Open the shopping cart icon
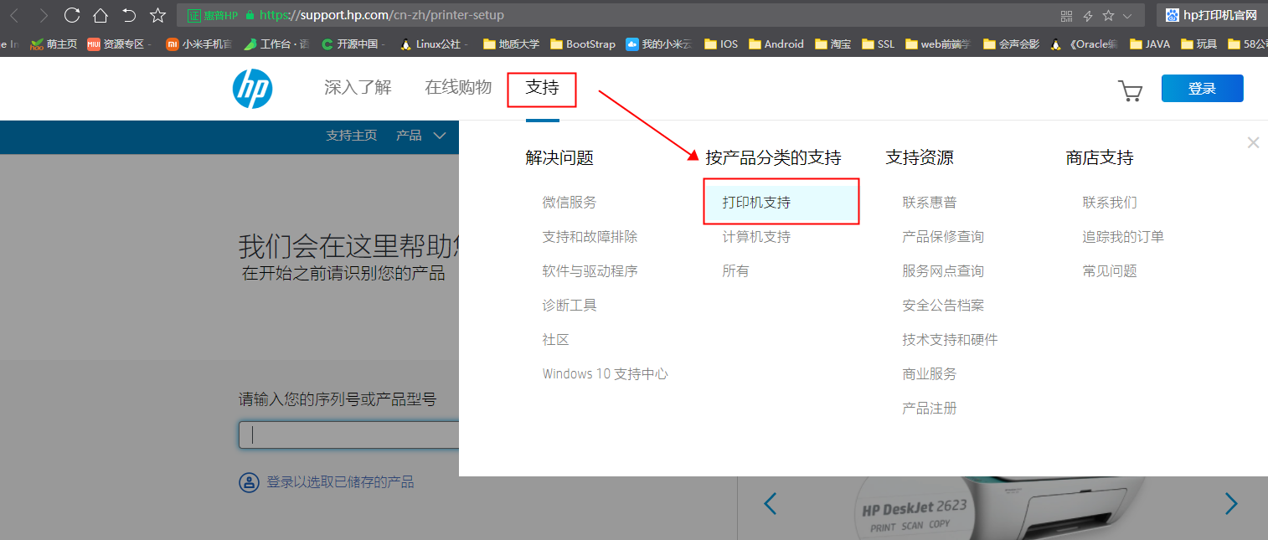1268x540 pixels. pos(1130,90)
